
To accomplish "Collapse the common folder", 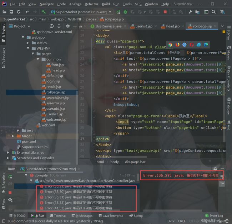I will pos(38,59).
